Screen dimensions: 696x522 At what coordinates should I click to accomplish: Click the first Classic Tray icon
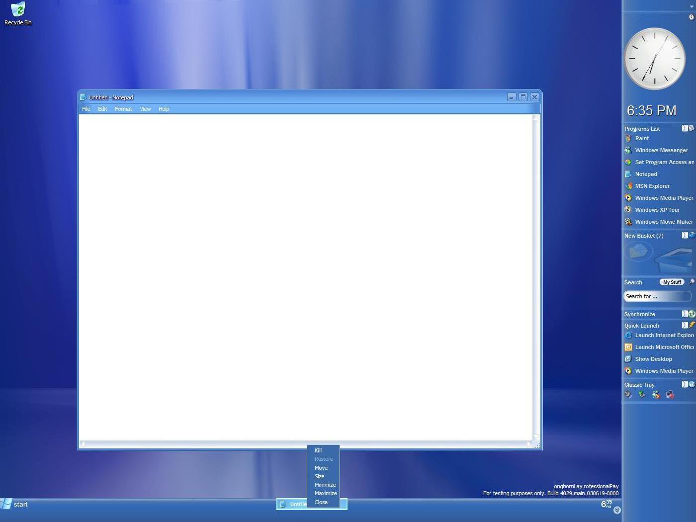coord(628,395)
